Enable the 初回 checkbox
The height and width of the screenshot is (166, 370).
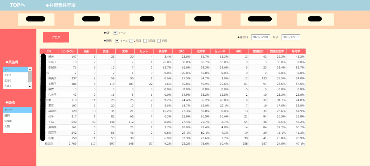159,41
